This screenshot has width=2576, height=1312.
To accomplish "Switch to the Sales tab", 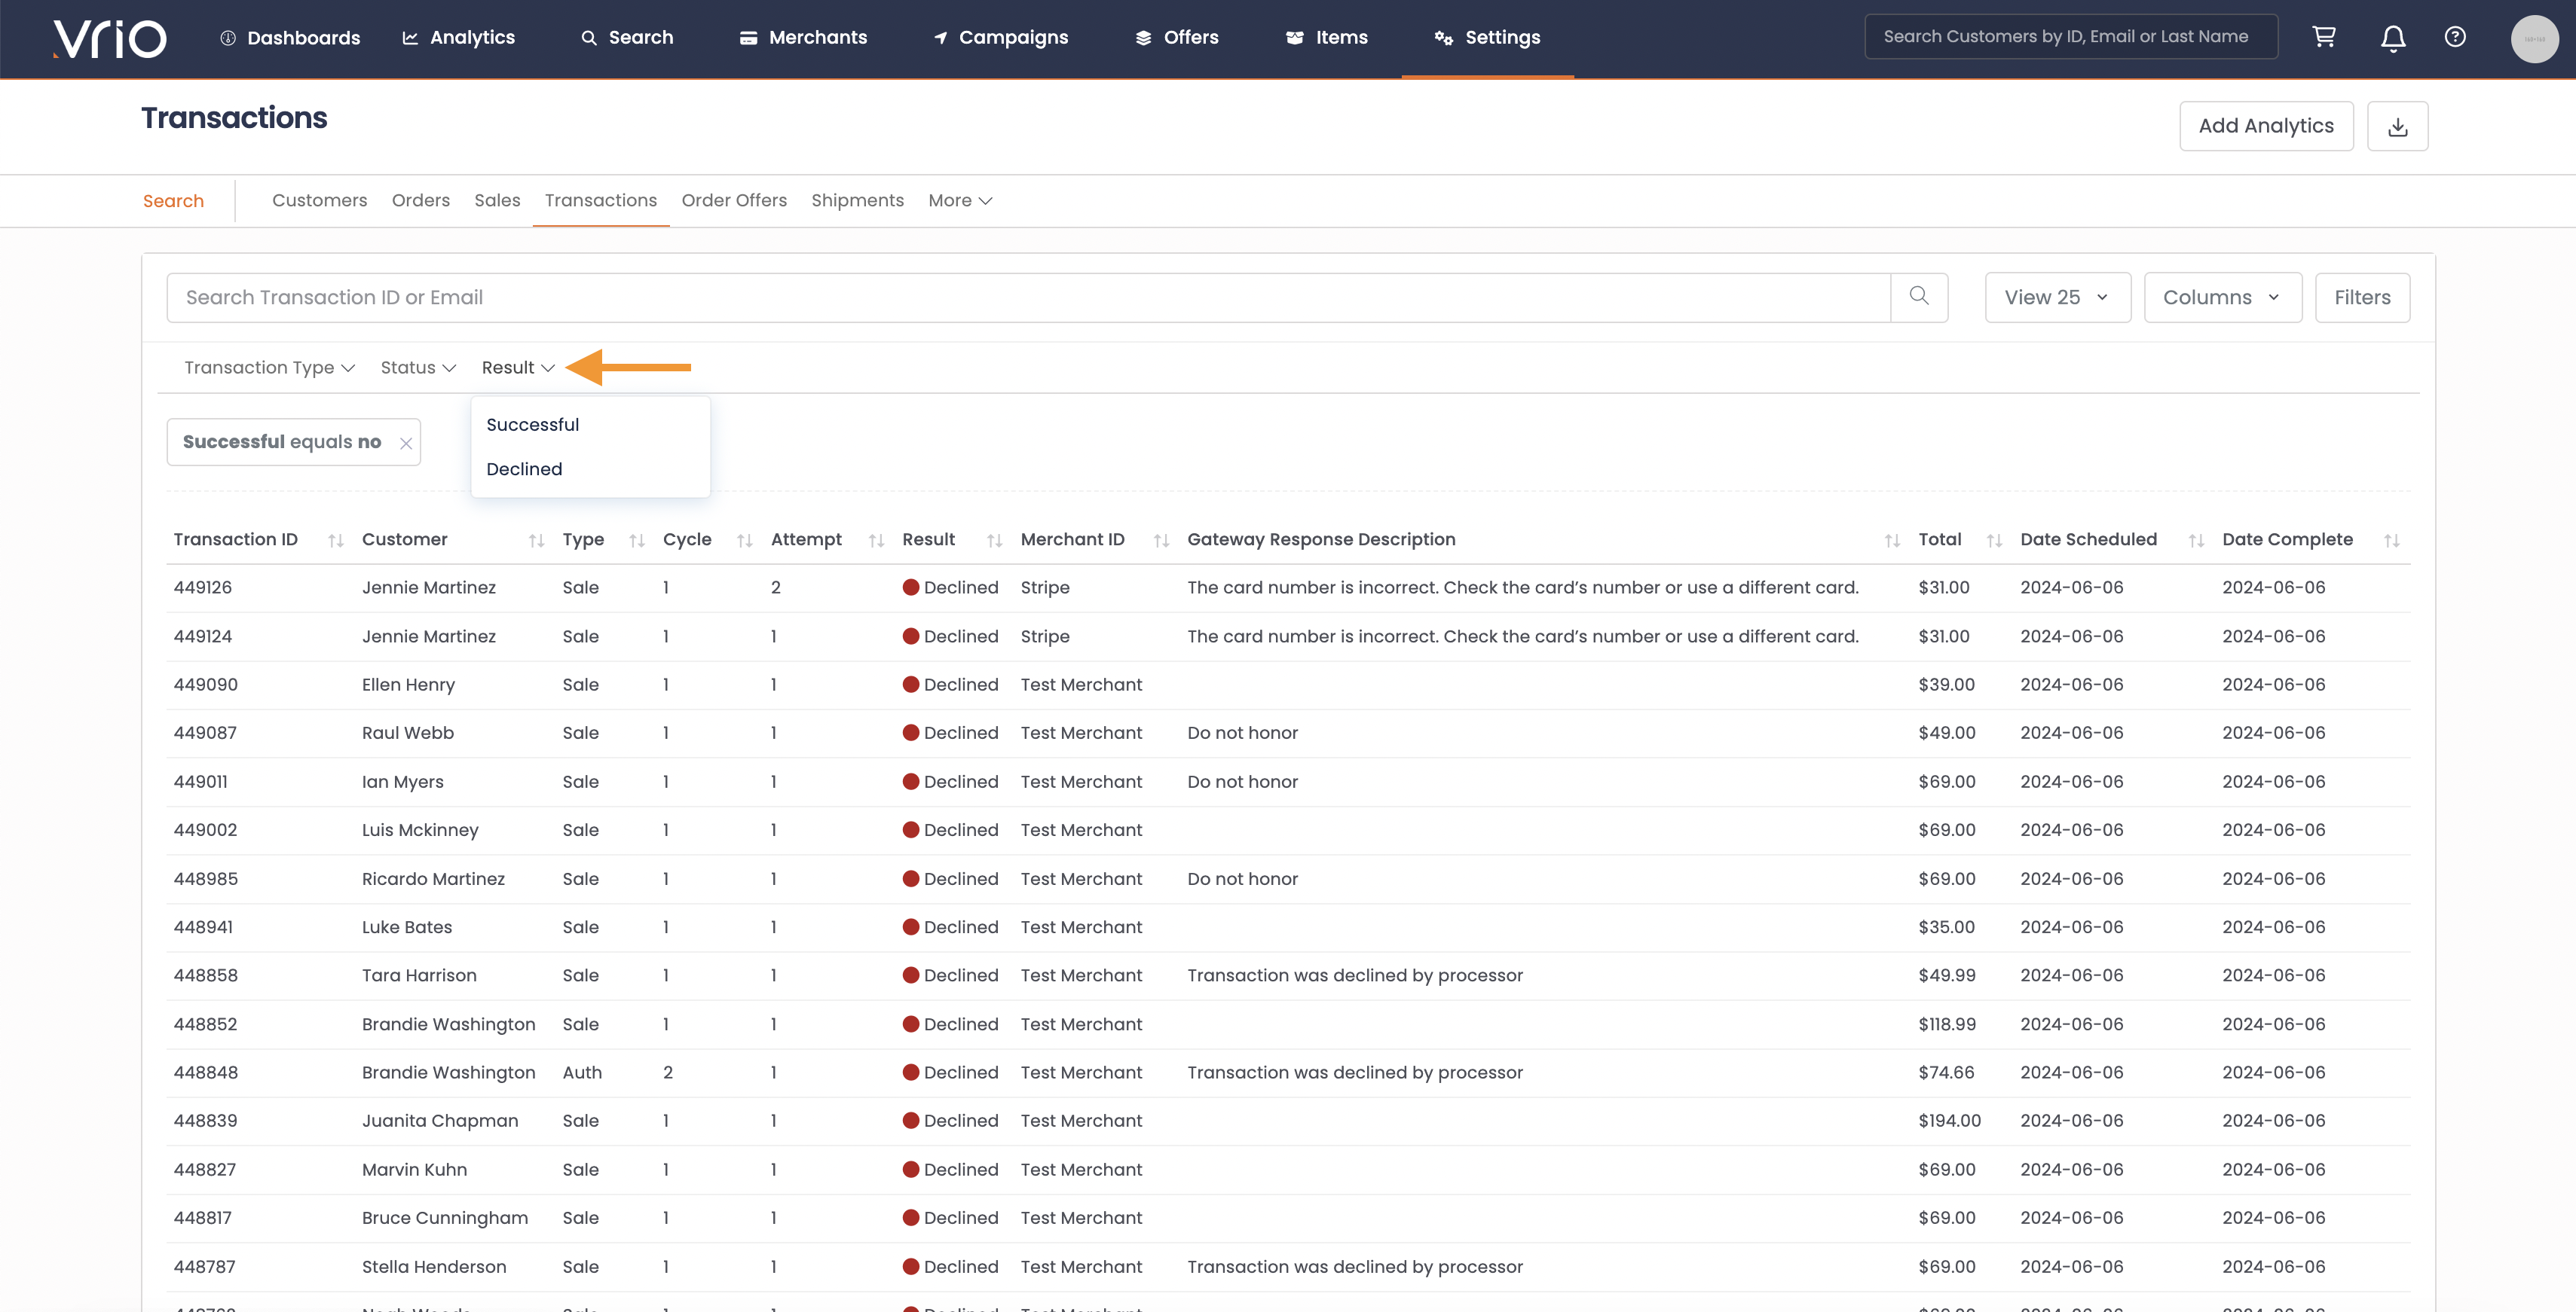I will click(497, 201).
